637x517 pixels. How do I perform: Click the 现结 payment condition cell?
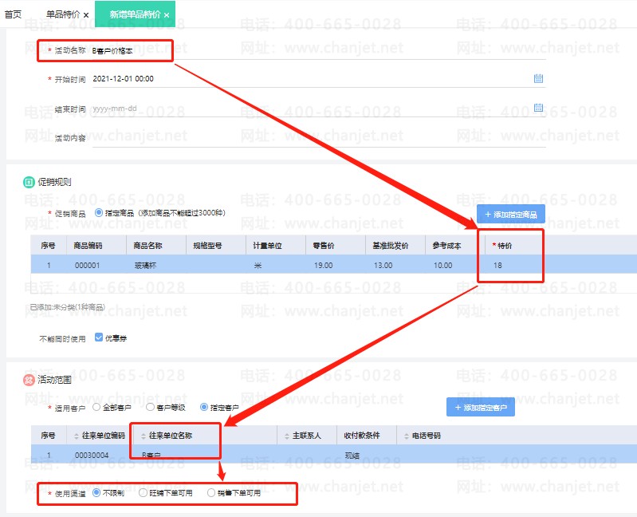[352, 456]
